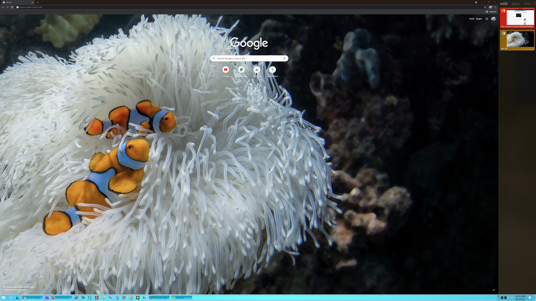Image resolution: width=536 pixels, height=301 pixels.
Task: Open a new Chrome tab with plus
Action: [38, 2]
